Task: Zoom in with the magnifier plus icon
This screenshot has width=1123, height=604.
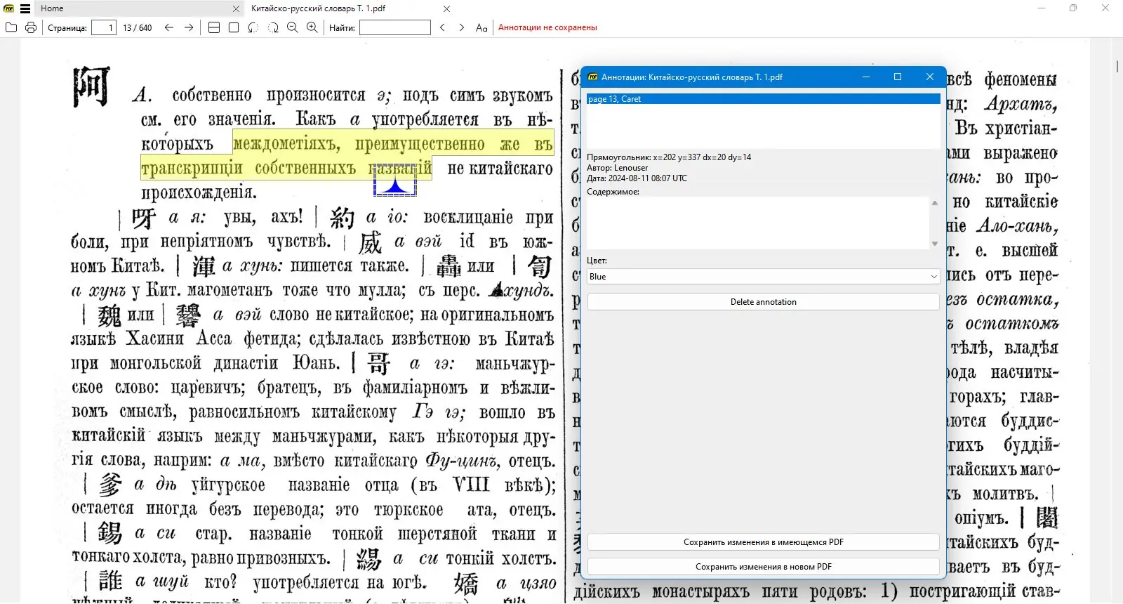Action: click(312, 27)
